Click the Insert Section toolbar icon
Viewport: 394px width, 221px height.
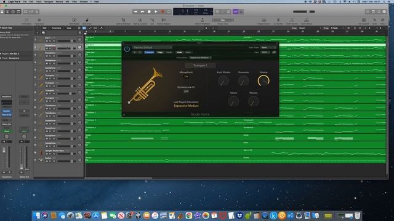(x=292, y=21)
